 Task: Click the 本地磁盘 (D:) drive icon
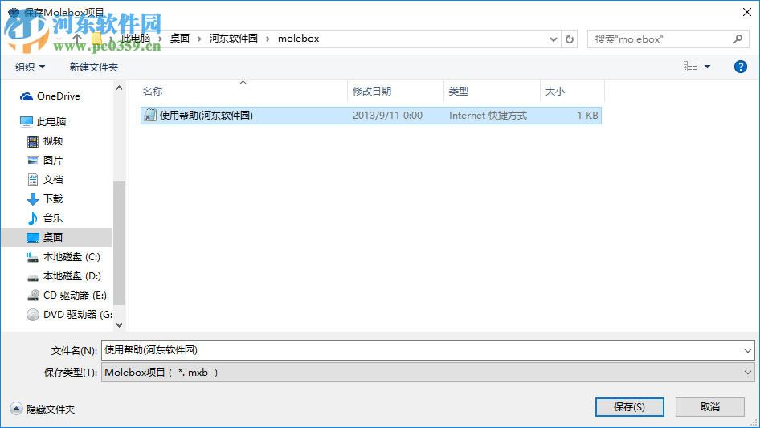(x=32, y=277)
